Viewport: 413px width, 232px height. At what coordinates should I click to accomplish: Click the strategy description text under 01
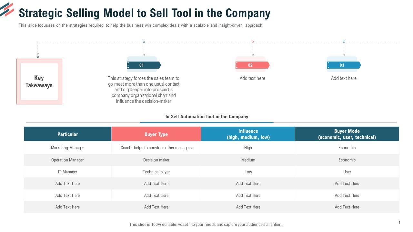point(144,90)
